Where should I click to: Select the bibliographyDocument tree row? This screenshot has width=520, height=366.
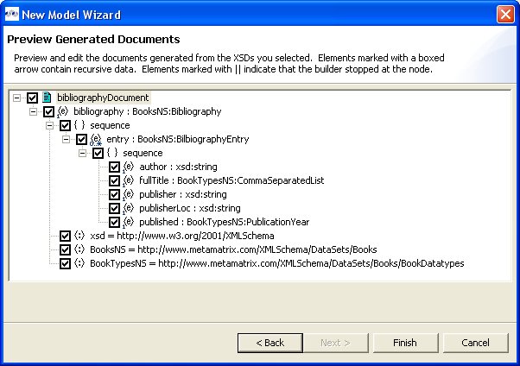(103, 98)
